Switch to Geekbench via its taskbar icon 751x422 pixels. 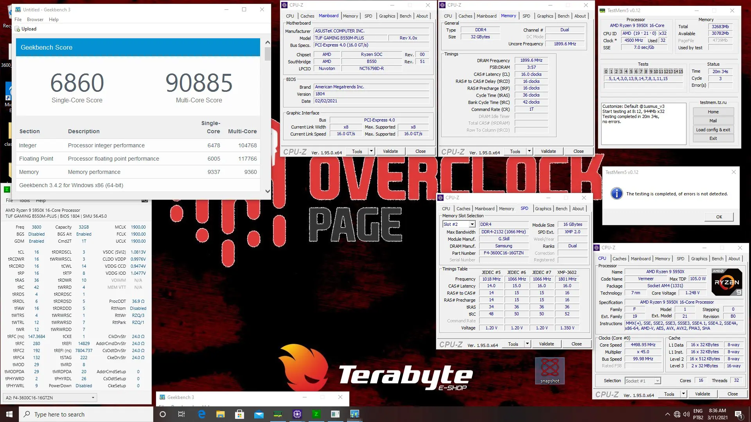click(x=354, y=414)
